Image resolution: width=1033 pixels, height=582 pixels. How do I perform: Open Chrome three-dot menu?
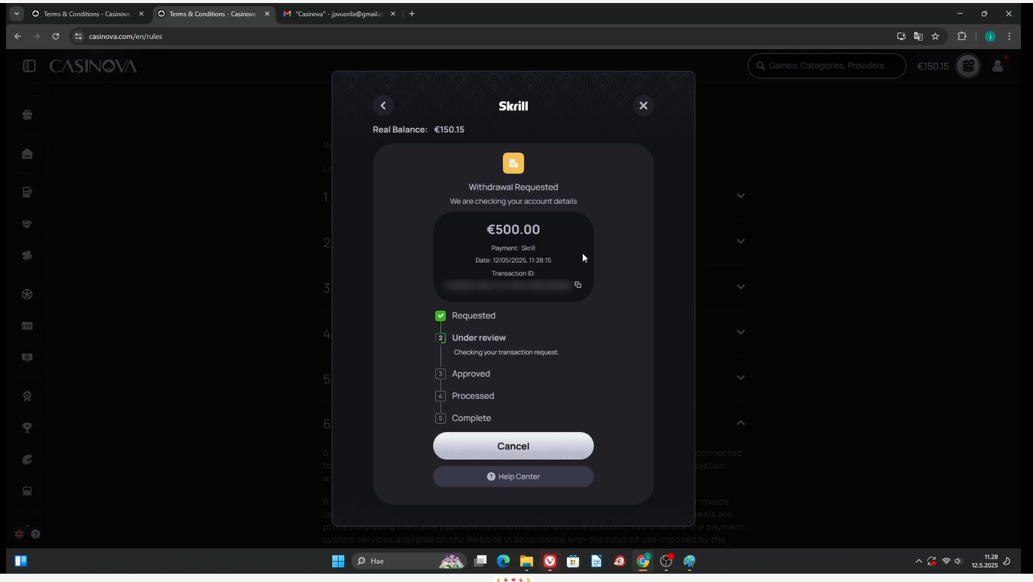(x=1009, y=36)
